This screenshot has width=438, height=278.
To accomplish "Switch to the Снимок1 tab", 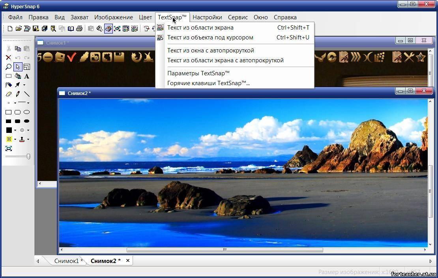I will 67,261.
